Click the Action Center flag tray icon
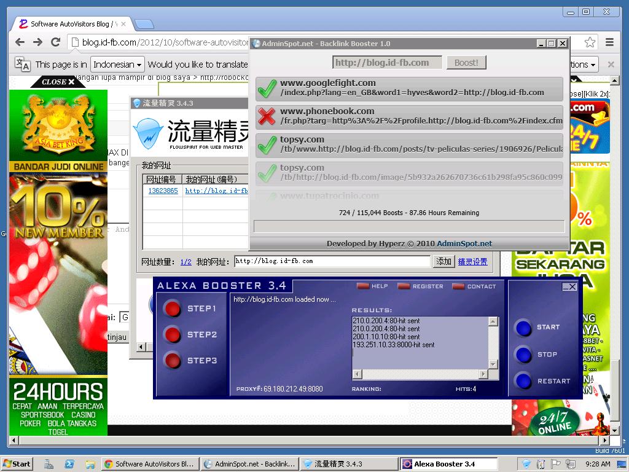 555,464
